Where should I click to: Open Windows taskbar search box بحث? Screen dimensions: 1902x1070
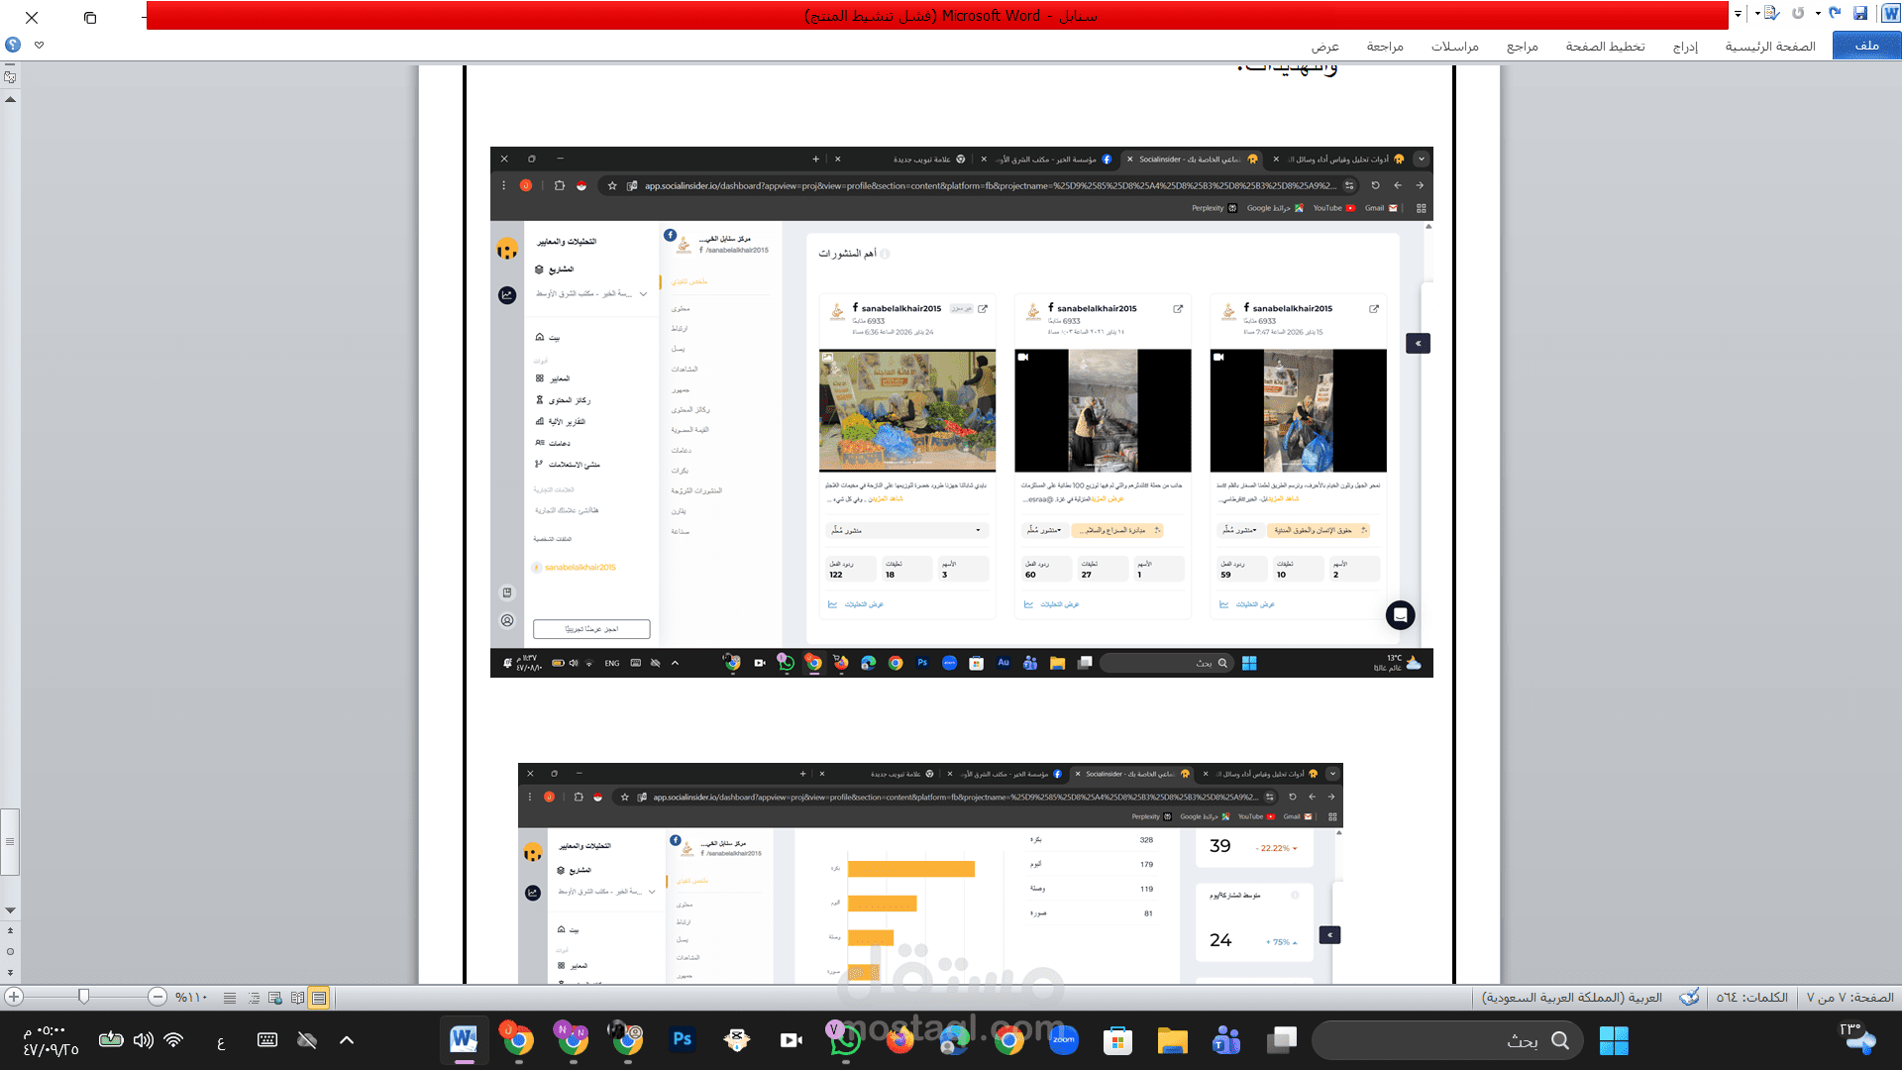coord(1446,1040)
